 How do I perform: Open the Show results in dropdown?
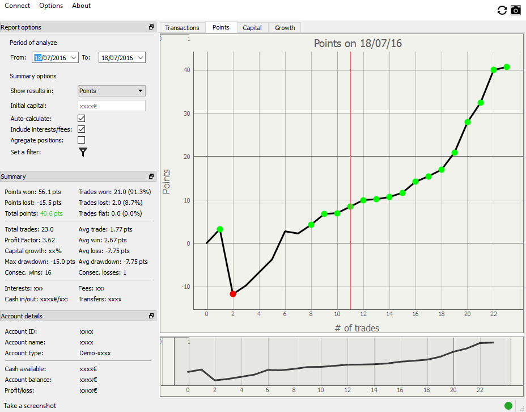pyautogui.click(x=111, y=91)
